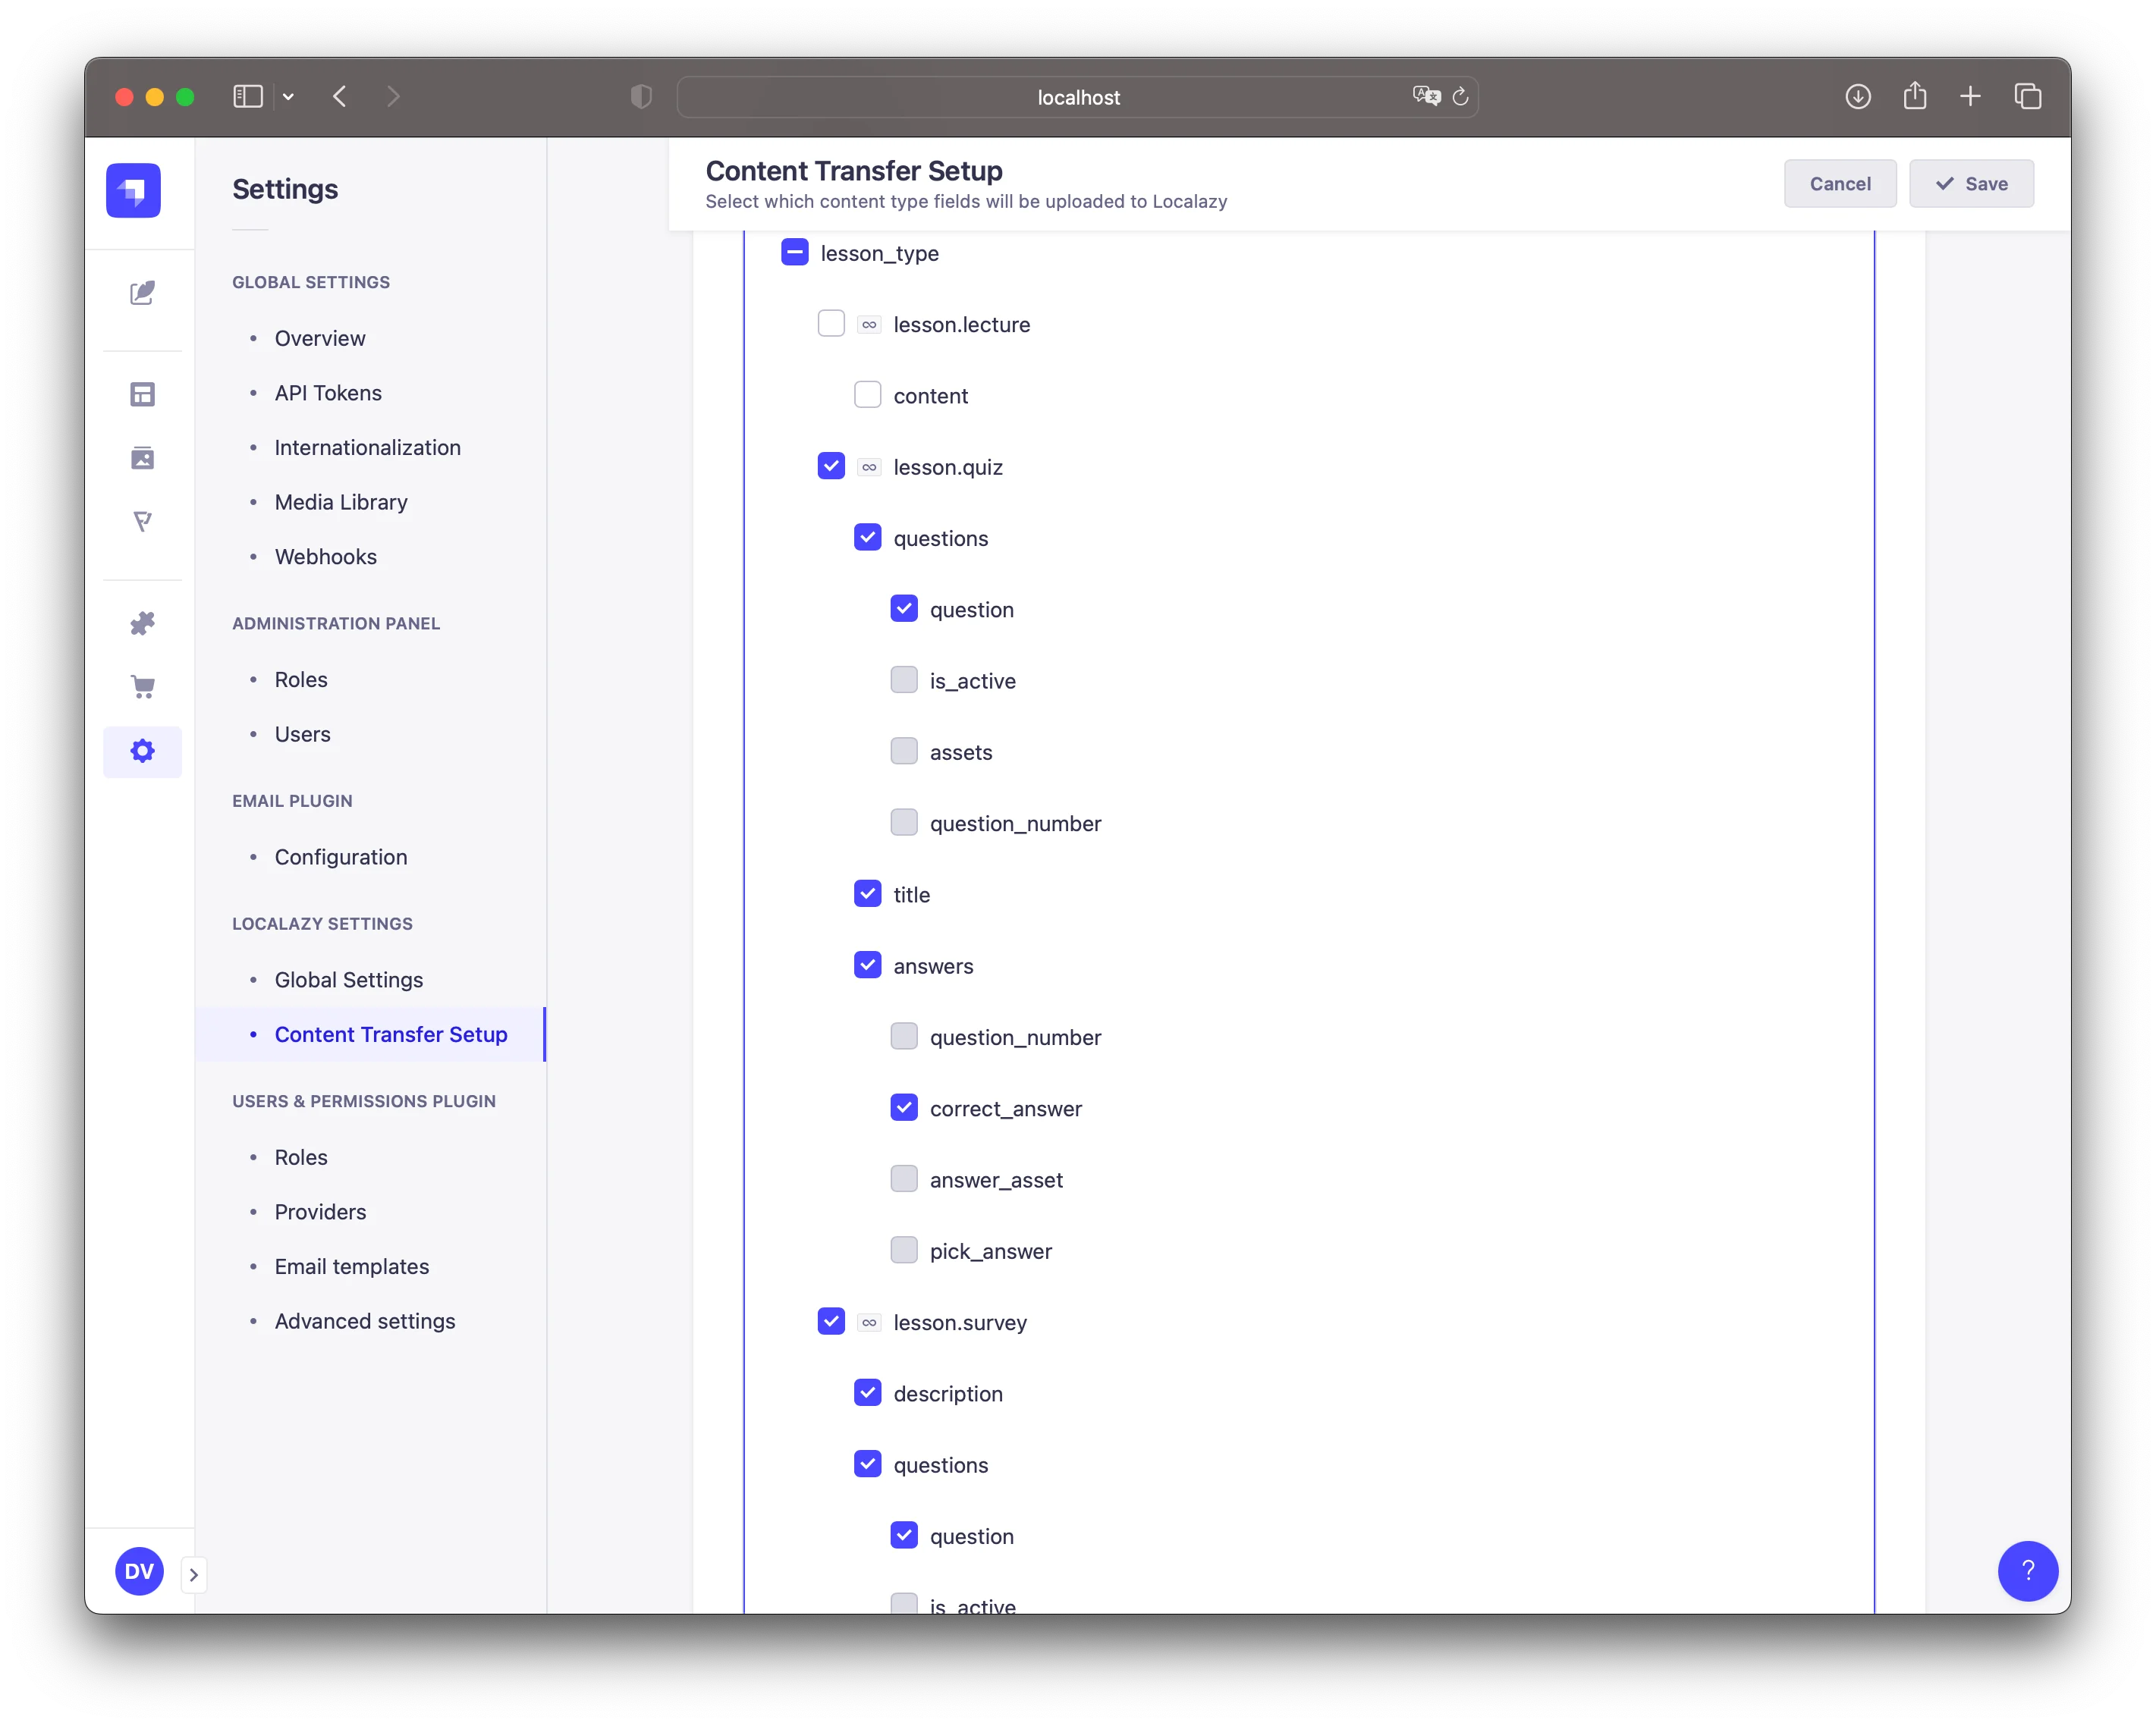
Task: Open the Email templates settings page
Action: click(351, 1265)
